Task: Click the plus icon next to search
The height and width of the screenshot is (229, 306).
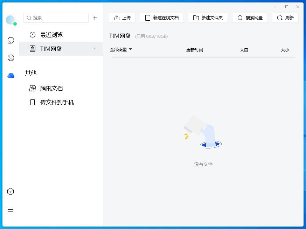Action: (95, 18)
